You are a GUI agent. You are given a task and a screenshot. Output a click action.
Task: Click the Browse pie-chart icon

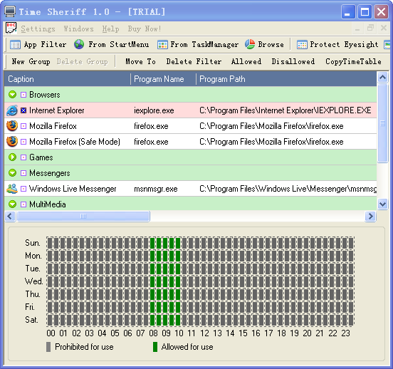coord(250,44)
